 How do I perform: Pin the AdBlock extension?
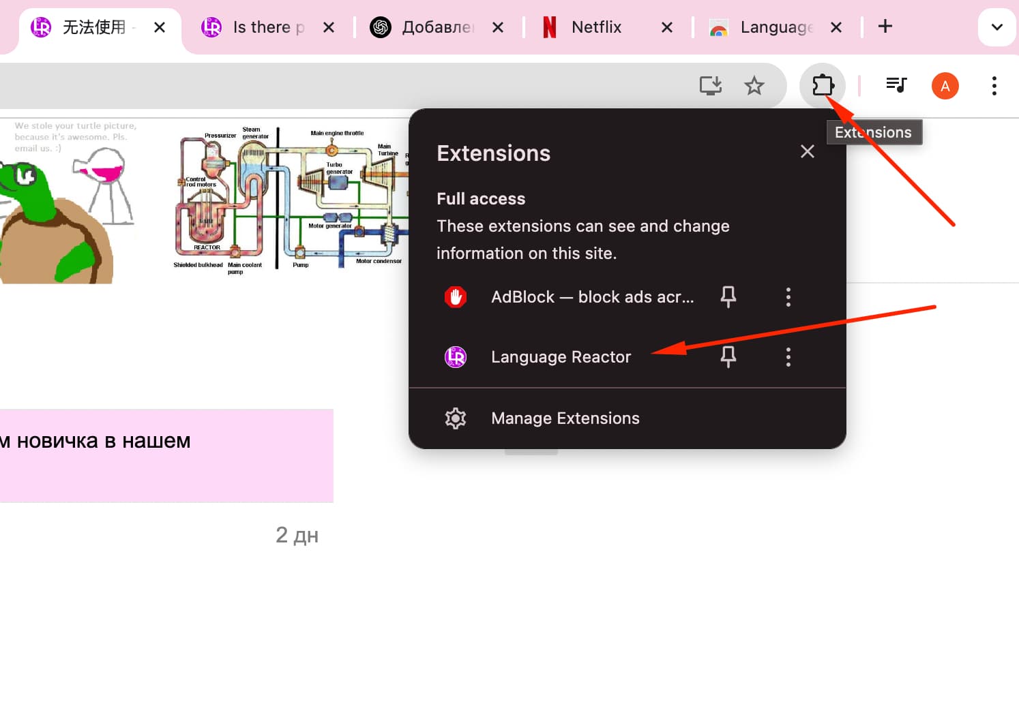728,296
